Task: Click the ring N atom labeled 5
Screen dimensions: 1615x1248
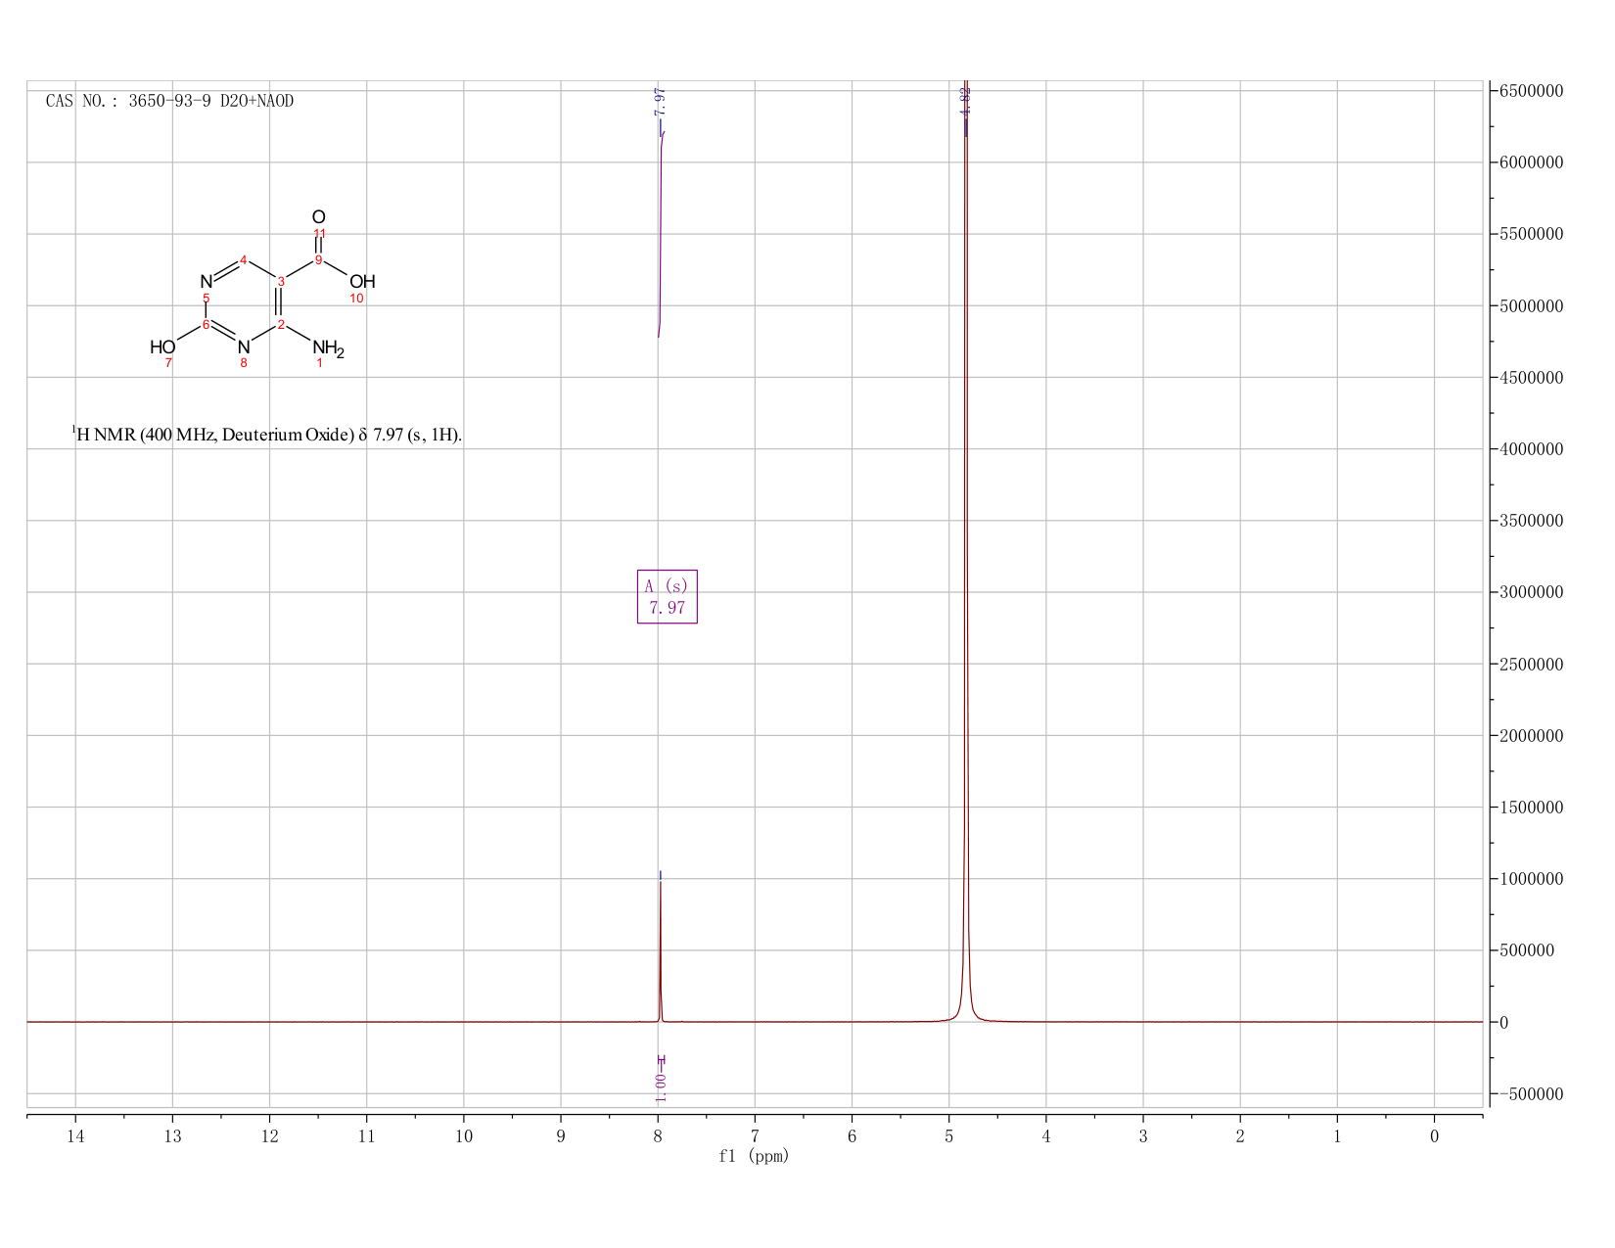Action: [x=206, y=282]
